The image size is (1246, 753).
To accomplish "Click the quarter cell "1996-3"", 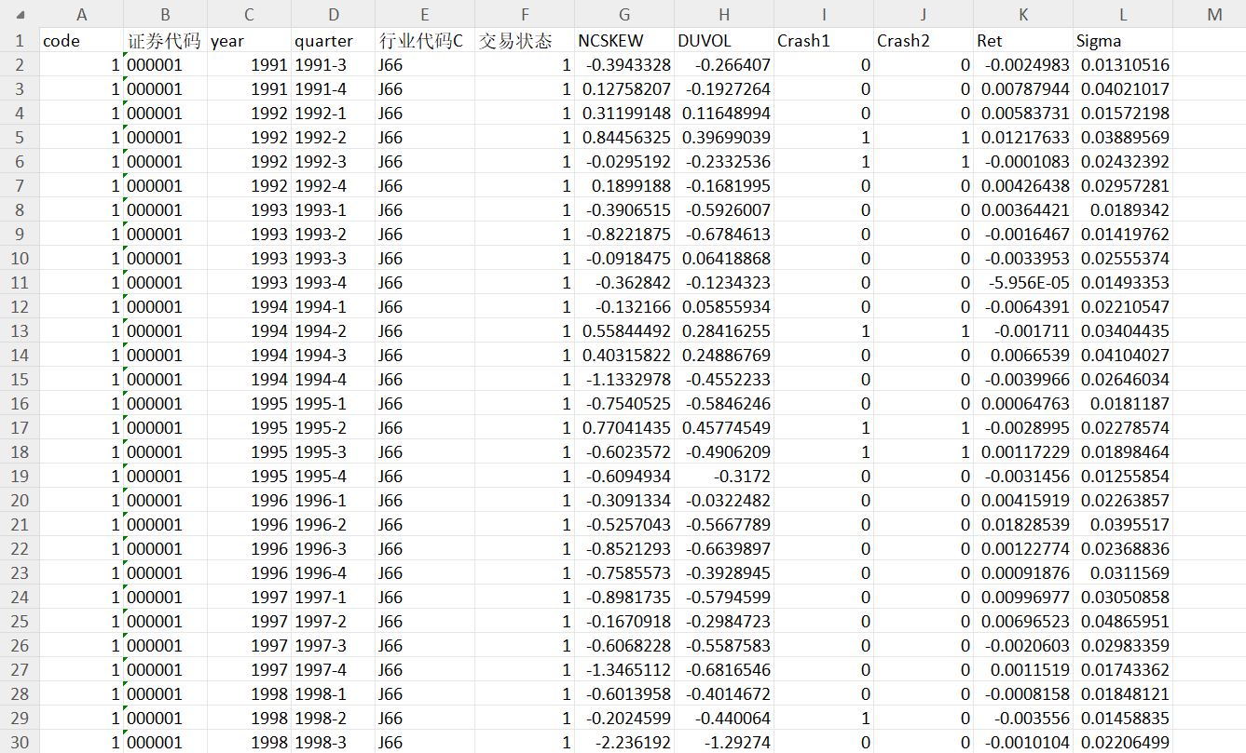I will click(333, 549).
